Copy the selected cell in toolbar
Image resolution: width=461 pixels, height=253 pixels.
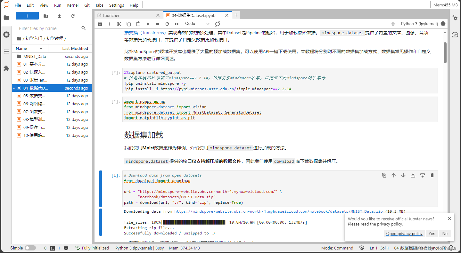[x=129, y=24]
